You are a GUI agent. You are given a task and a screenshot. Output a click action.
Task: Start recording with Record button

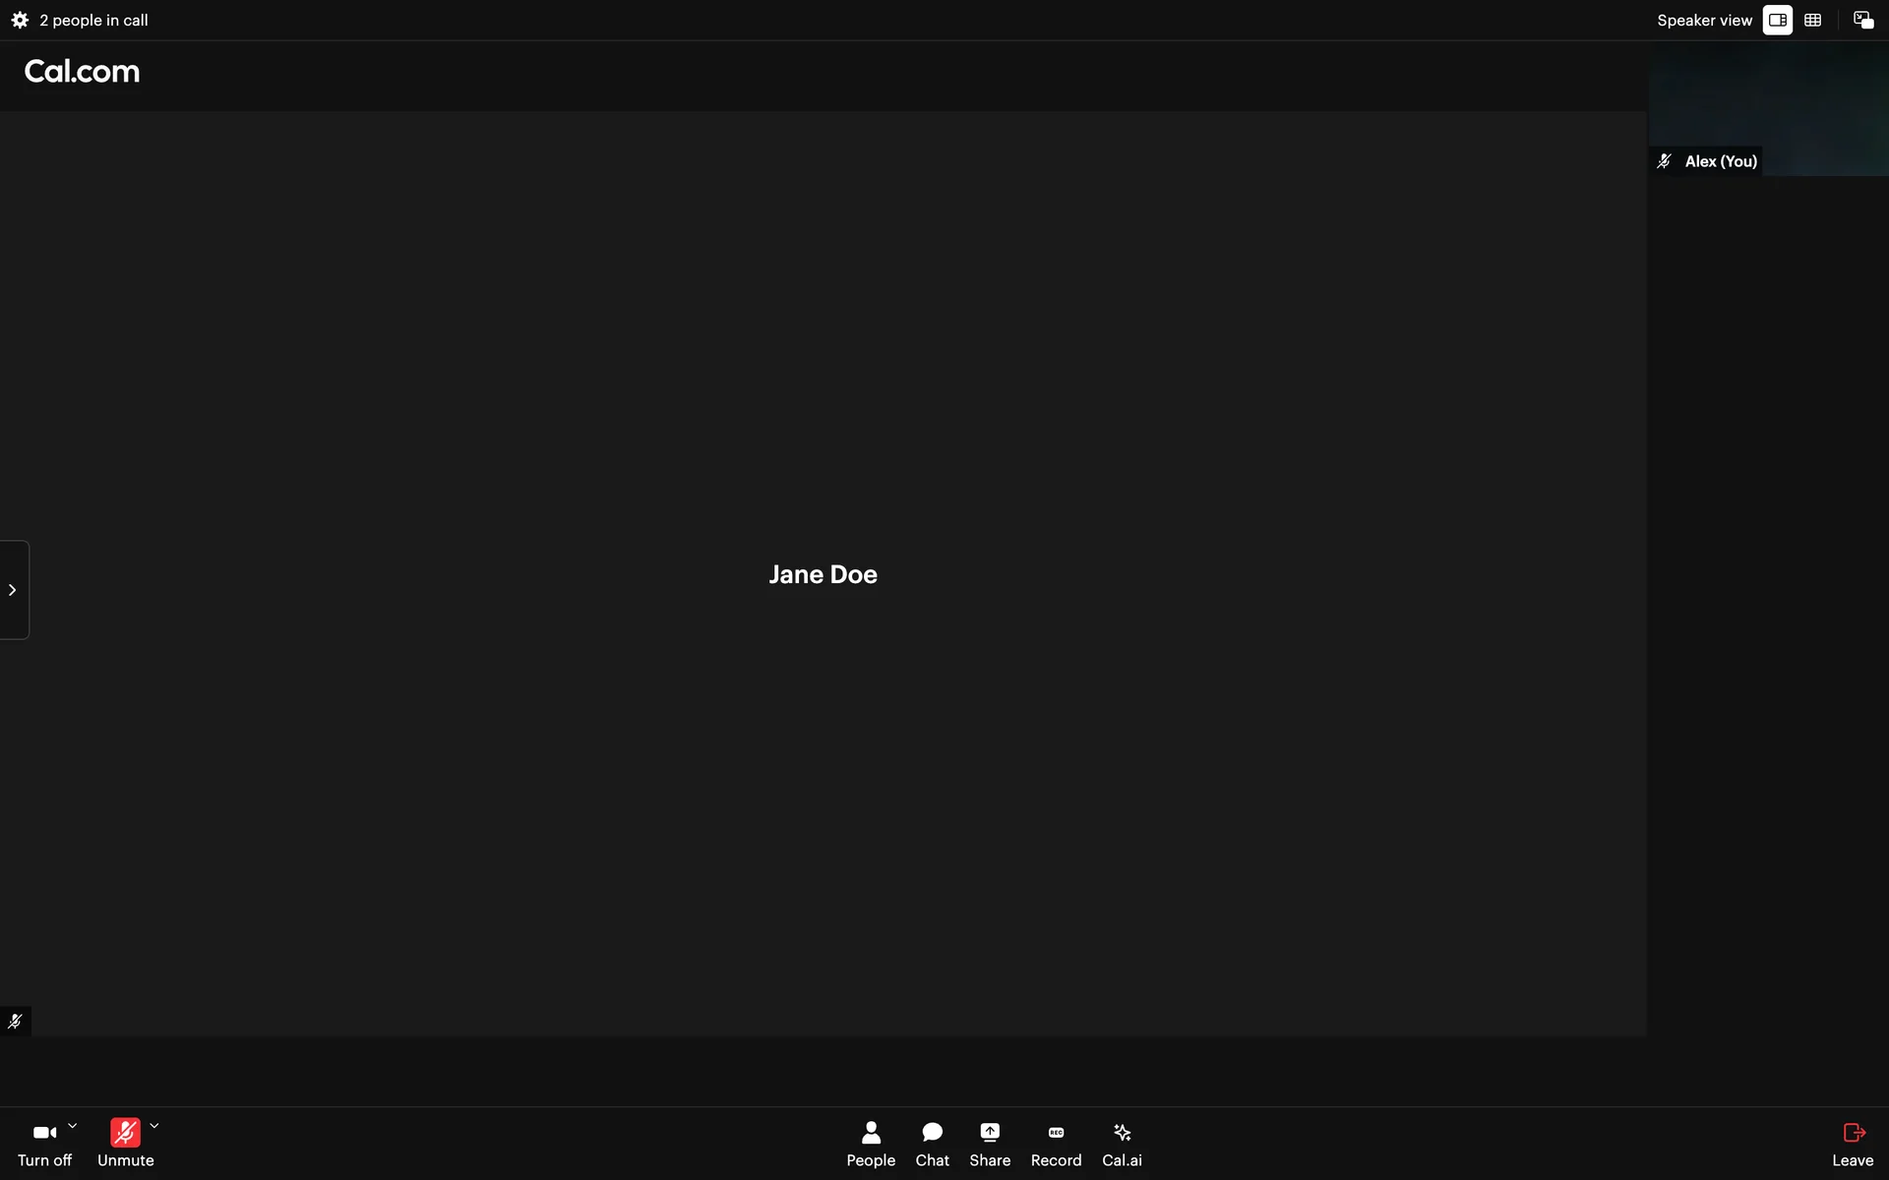[x=1056, y=1144]
